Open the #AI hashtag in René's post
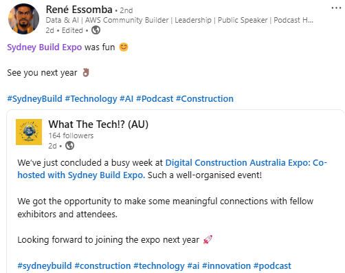The image size is (345, 273). (126, 99)
